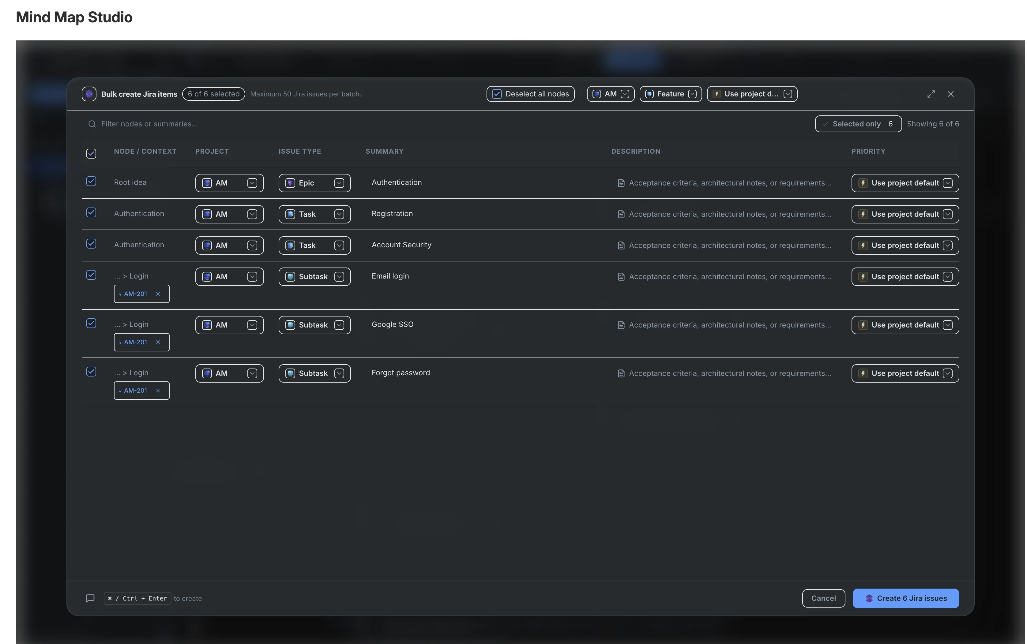Image resolution: width=1027 pixels, height=644 pixels.
Task: Click the 6 of 6 selected badge
Action: click(x=213, y=94)
